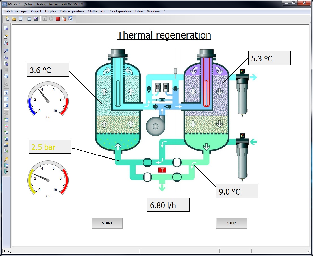This screenshot has height=256, width=313.
Task: Open the Configuration menu
Action: click(x=120, y=11)
